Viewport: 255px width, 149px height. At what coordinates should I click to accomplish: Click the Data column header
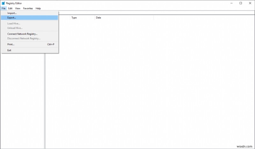pos(124,18)
